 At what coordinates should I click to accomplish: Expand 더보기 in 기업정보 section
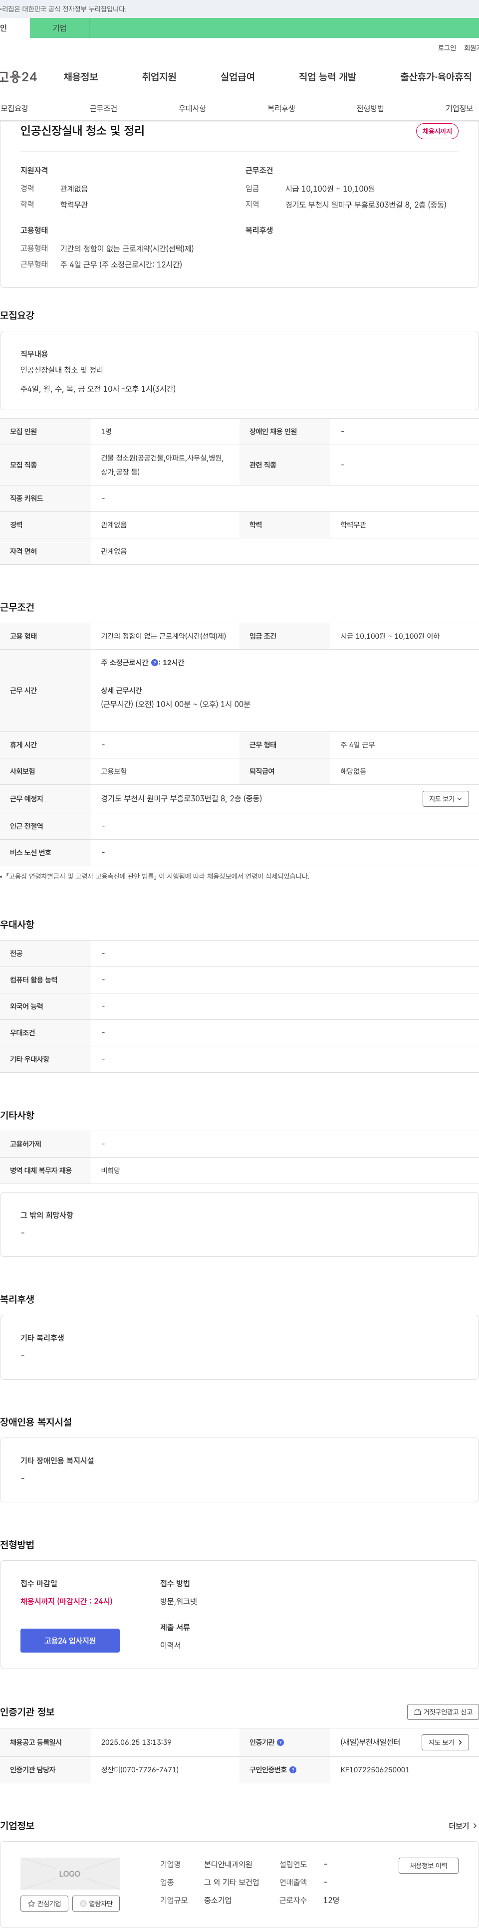tap(463, 1826)
